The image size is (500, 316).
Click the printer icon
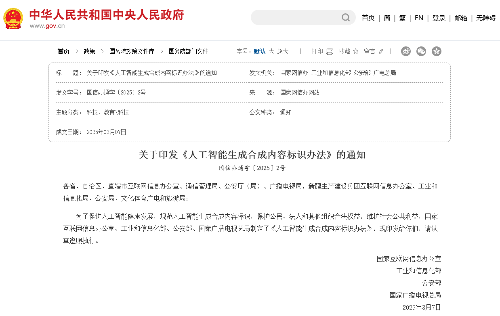click(x=330, y=51)
